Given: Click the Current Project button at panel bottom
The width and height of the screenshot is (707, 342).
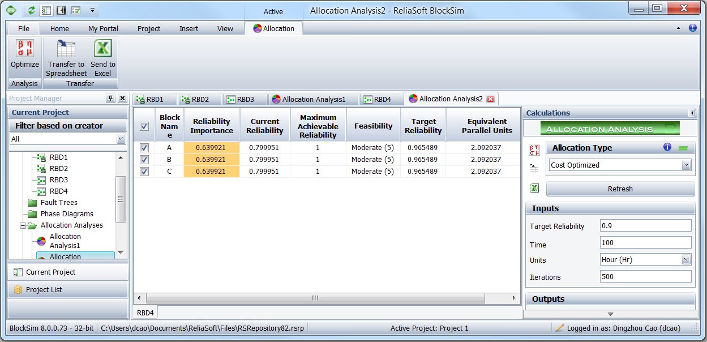Looking at the screenshot, I should pos(68,272).
